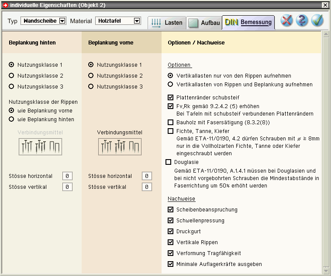This screenshot has height=276, width=331.
Task: Toggle Plattenränder schubsteif checkbox
Action: click(171, 98)
